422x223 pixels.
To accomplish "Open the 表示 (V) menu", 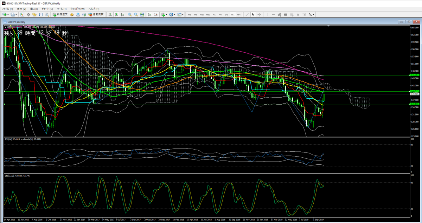I will click(x=21, y=8).
